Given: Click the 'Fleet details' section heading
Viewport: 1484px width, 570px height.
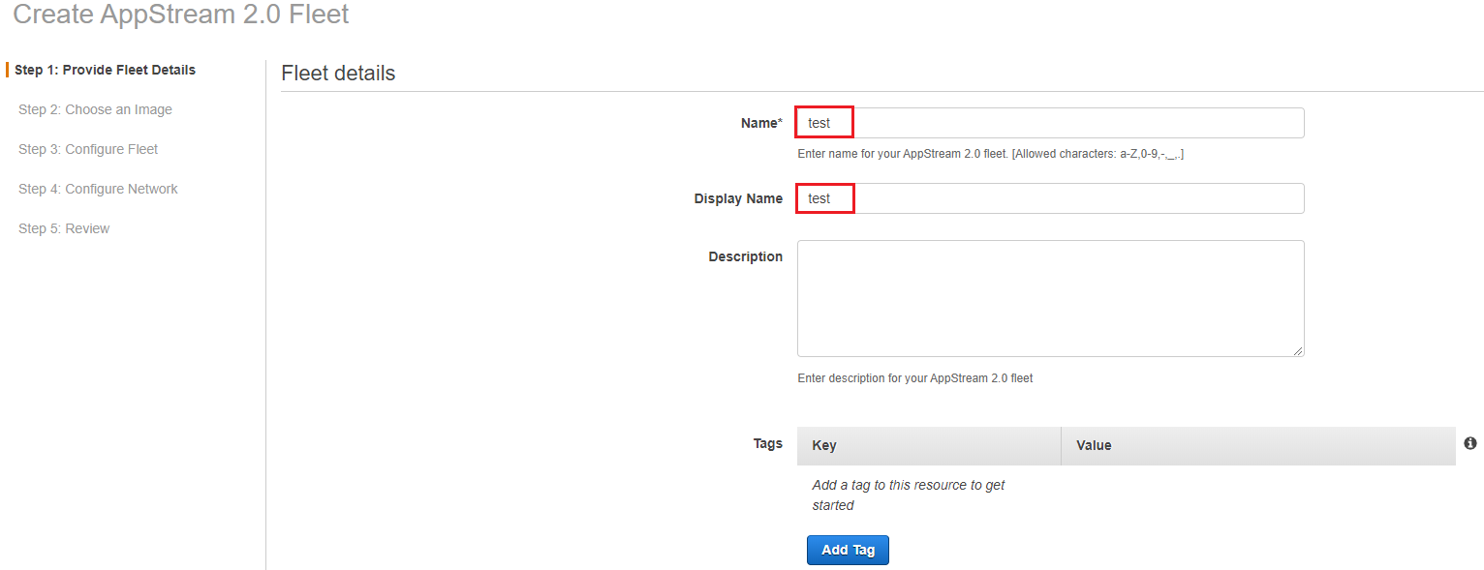Looking at the screenshot, I should [338, 73].
